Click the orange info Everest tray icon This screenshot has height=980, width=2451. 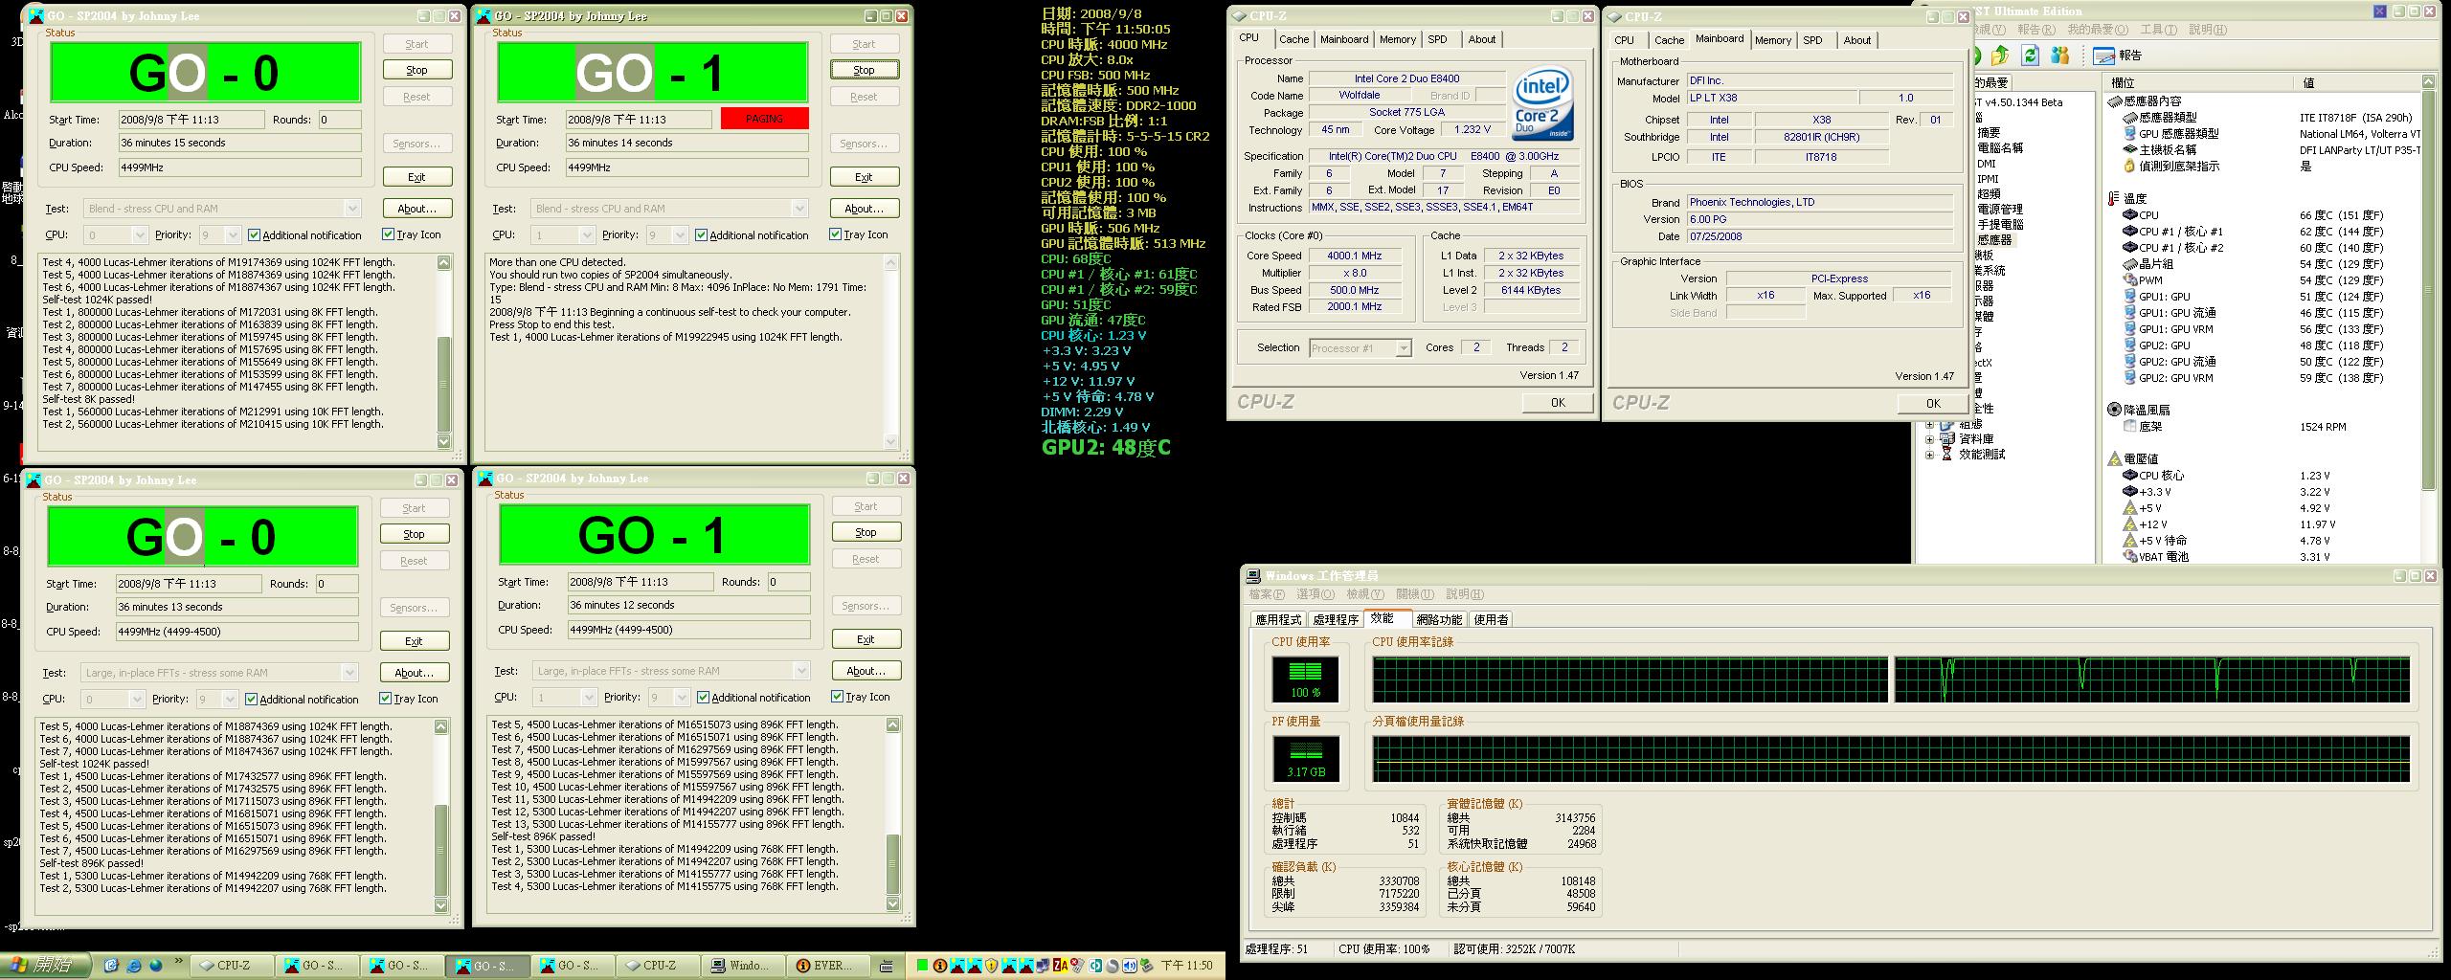click(x=940, y=966)
